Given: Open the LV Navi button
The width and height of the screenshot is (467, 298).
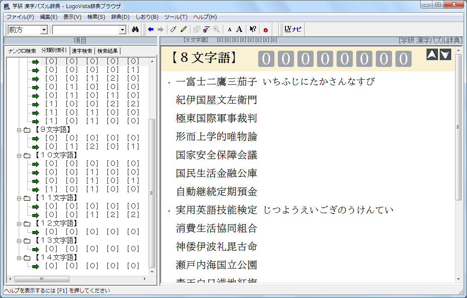Looking at the screenshot, I should (293, 29).
